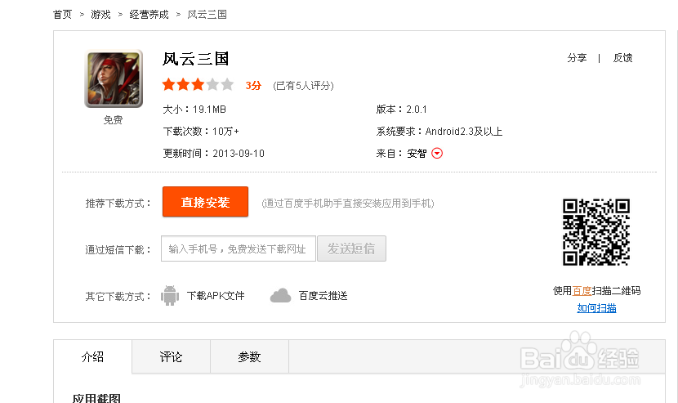678x403 pixels.
Task: Click the star rating for the app
Action: [198, 84]
